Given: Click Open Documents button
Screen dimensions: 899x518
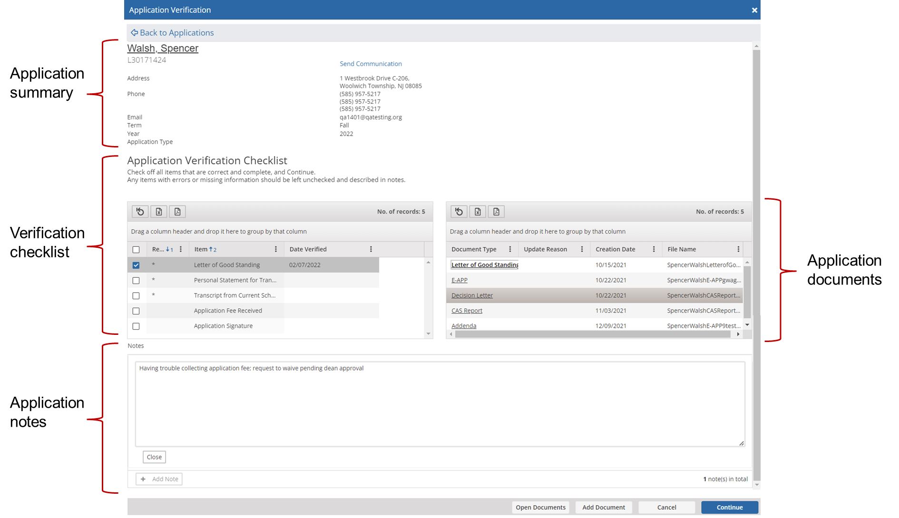Looking at the screenshot, I should (540, 508).
